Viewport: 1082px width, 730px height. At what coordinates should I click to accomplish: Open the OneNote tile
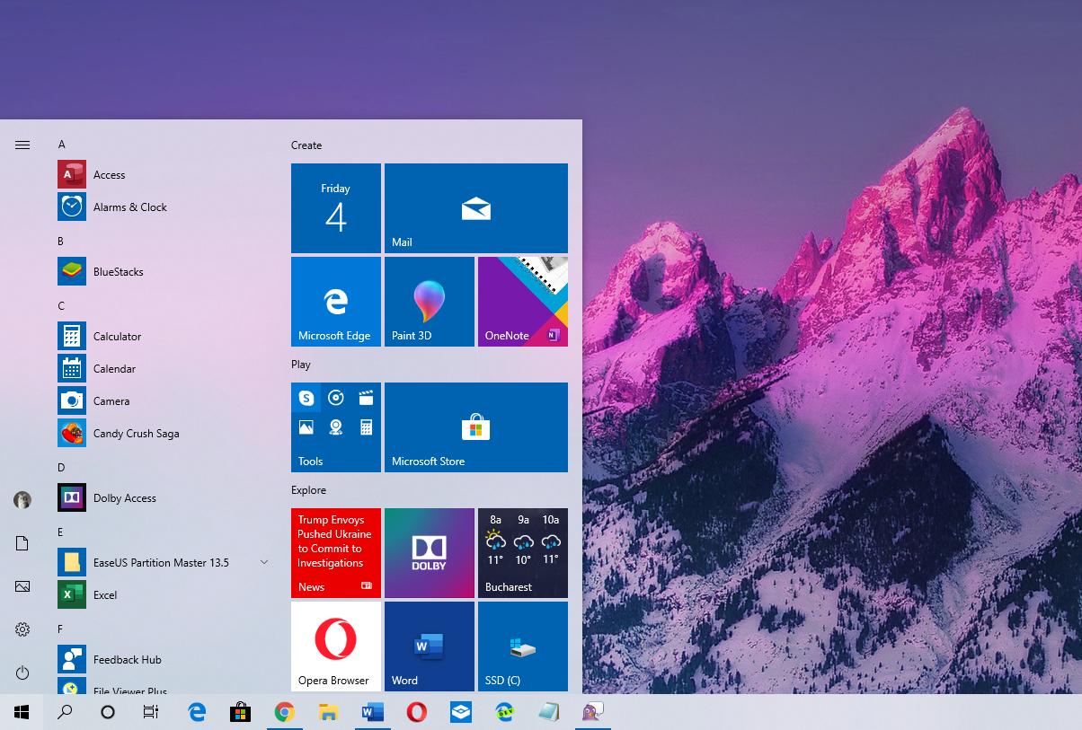523,302
